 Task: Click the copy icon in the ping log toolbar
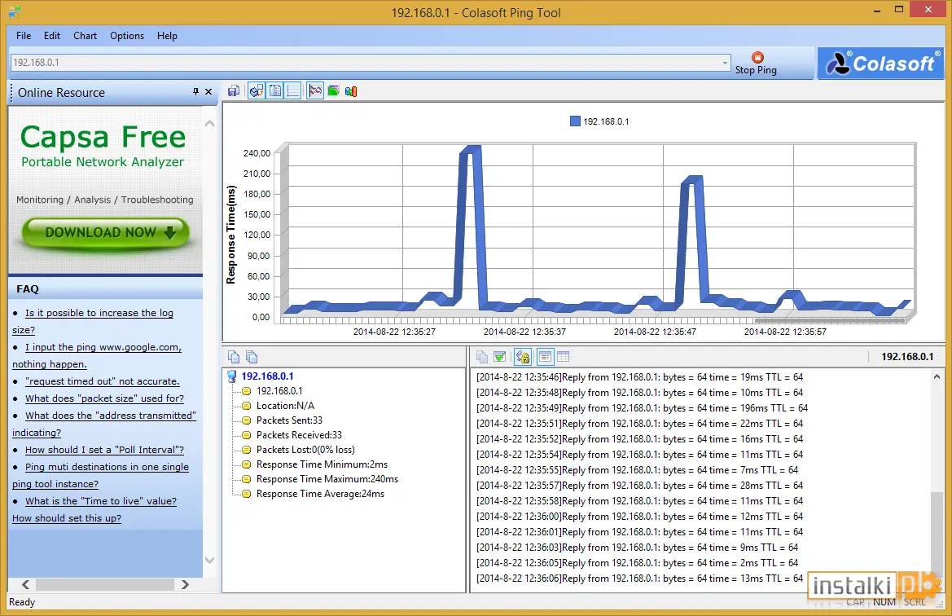pyautogui.click(x=482, y=357)
